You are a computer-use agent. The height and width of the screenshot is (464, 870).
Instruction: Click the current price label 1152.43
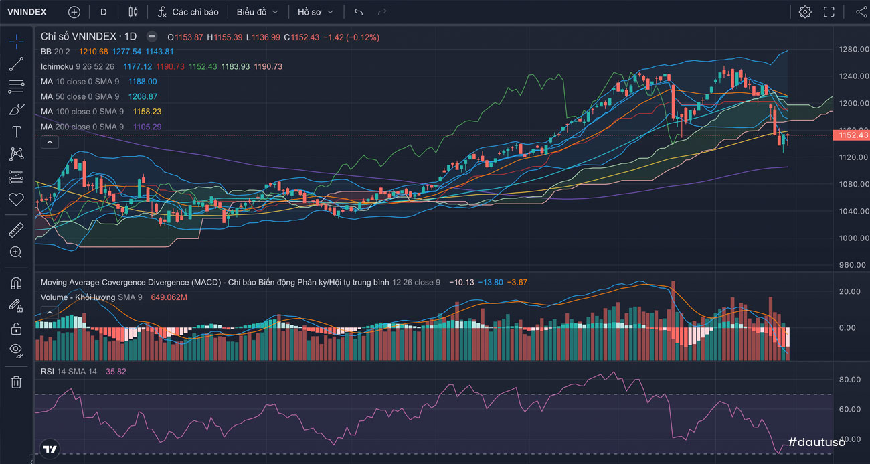[851, 135]
